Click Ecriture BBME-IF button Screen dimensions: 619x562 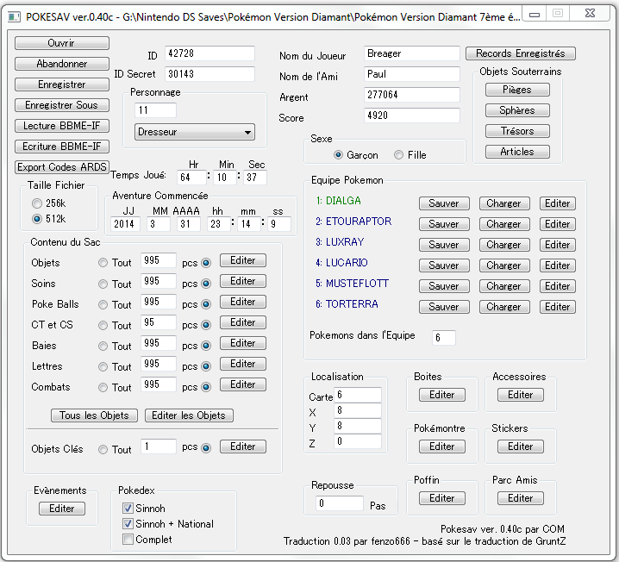62,147
